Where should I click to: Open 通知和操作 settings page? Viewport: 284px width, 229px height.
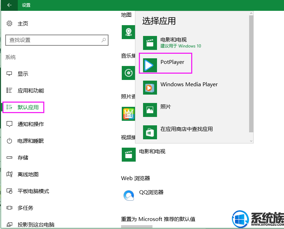pos(31,124)
